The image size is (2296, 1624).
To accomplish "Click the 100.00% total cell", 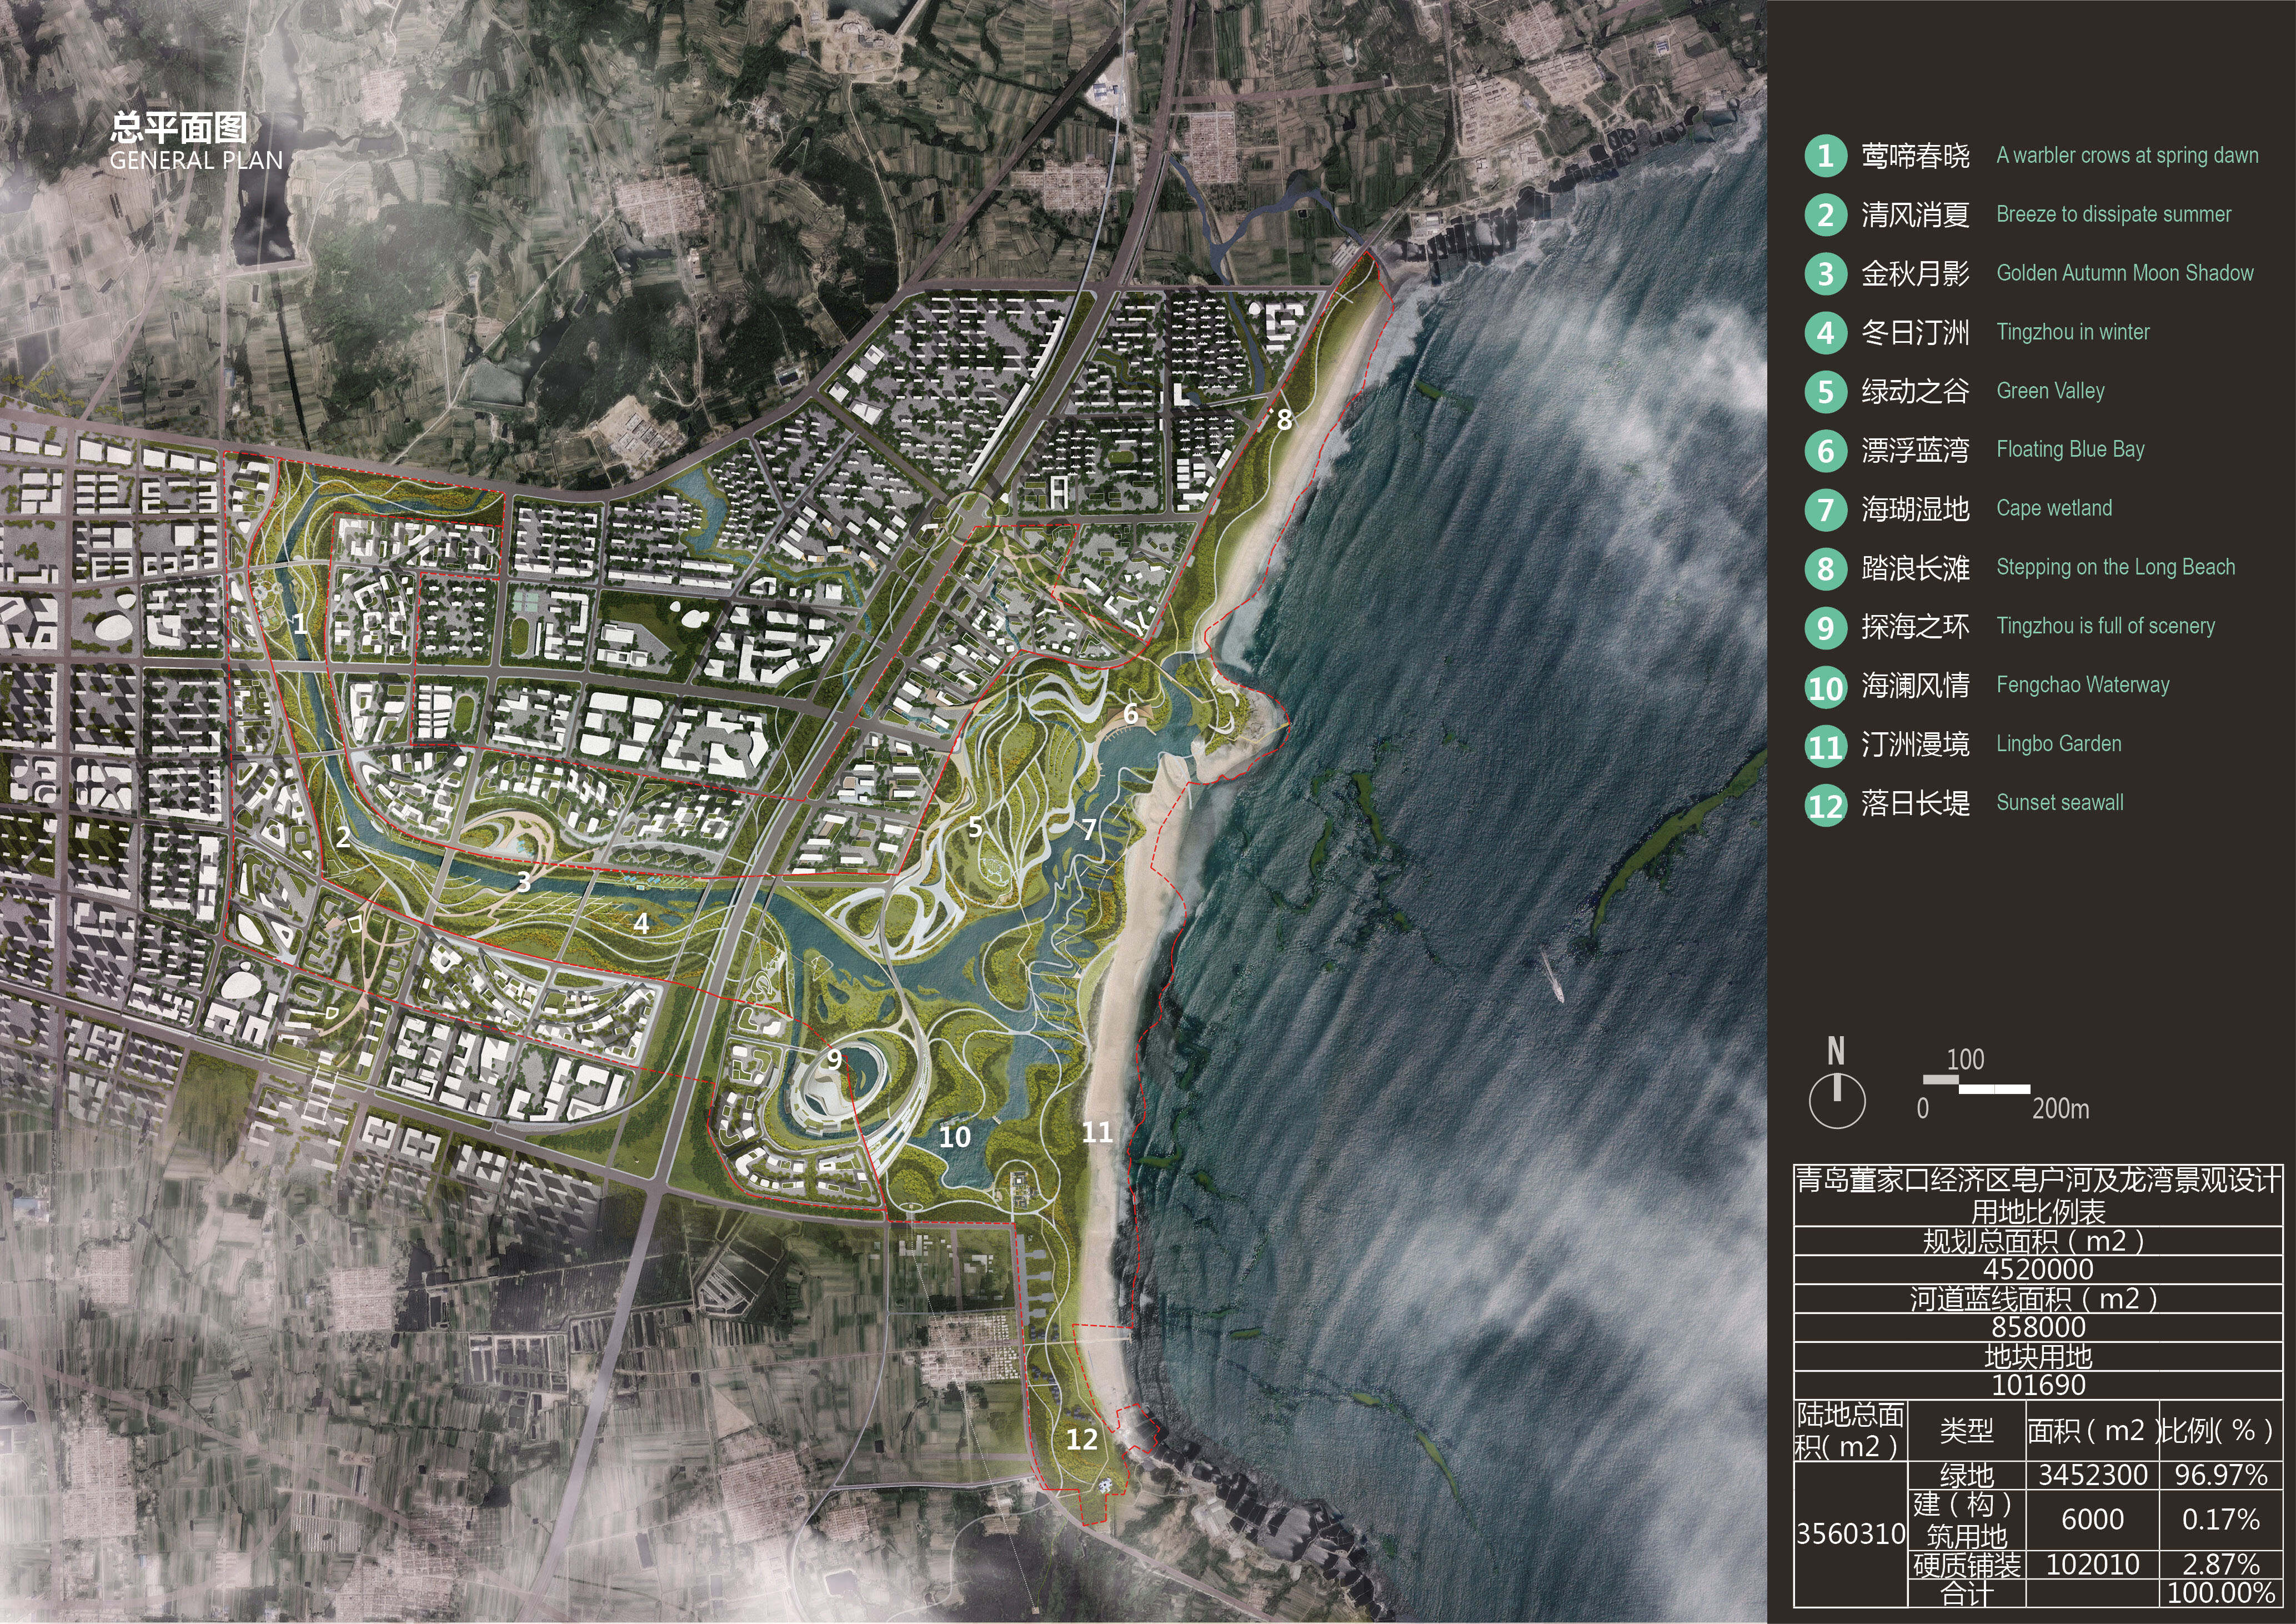I will [2221, 1594].
